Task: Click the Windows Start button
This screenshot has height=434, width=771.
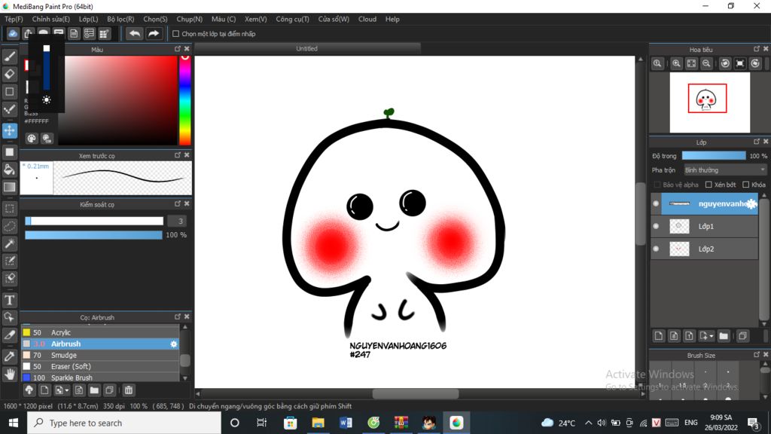Action: (14, 423)
